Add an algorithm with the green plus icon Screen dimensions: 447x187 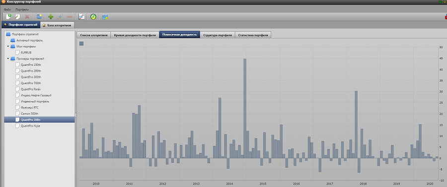click(51, 17)
